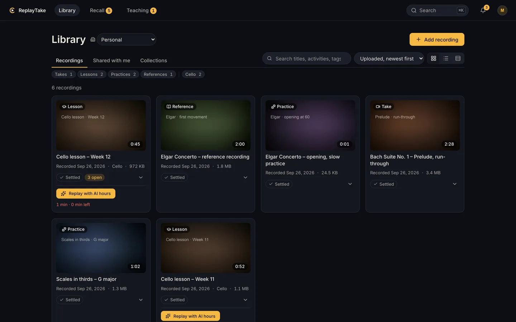Image resolution: width=516 pixels, height=322 pixels.
Task: Open the Cello lesson Week 11 thumbnail
Action: tap(206, 248)
